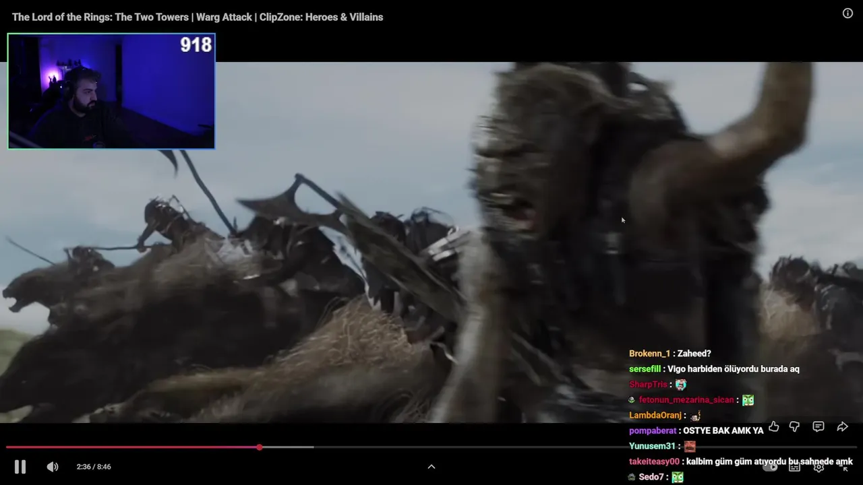Mute the video volume speaker icon
The height and width of the screenshot is (485, 863).
coord(53,467)
